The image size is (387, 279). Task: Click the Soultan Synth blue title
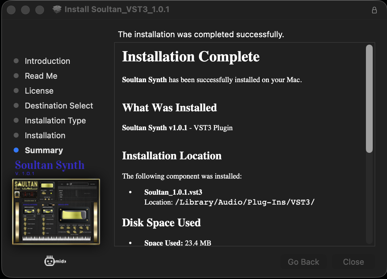point(50,165)
